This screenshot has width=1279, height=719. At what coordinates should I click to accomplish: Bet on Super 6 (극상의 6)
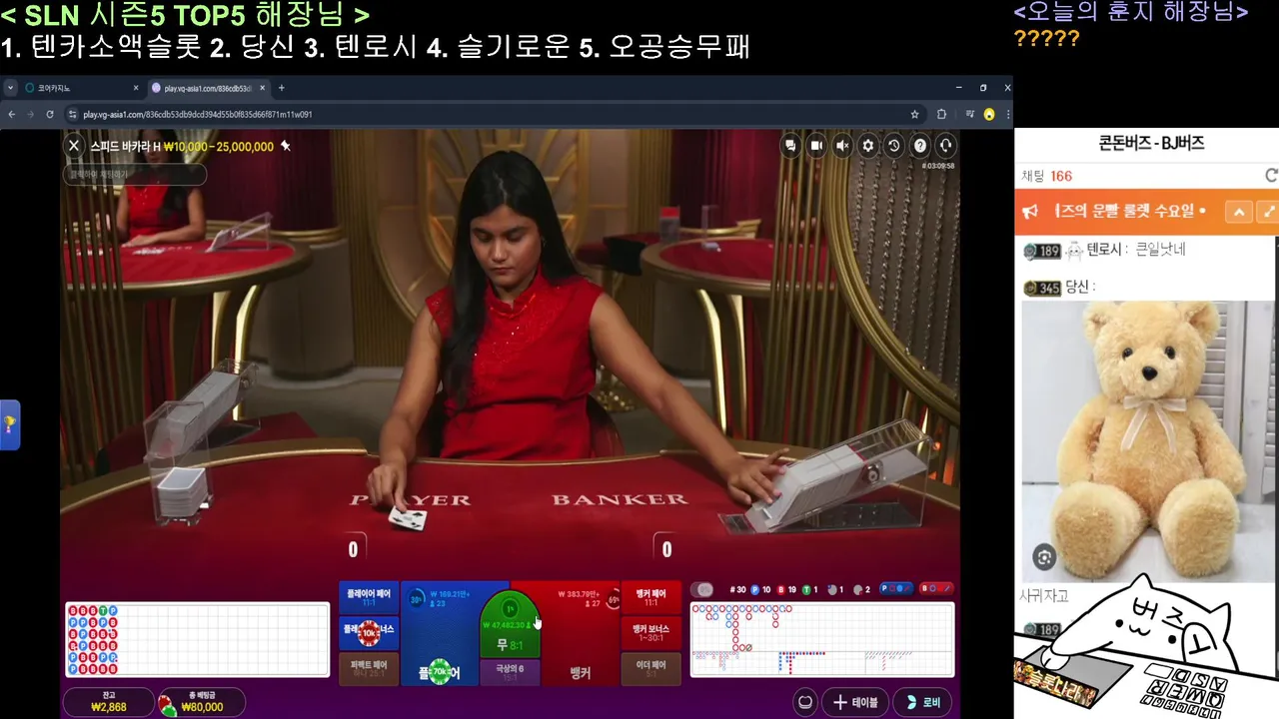pos(510,672)
